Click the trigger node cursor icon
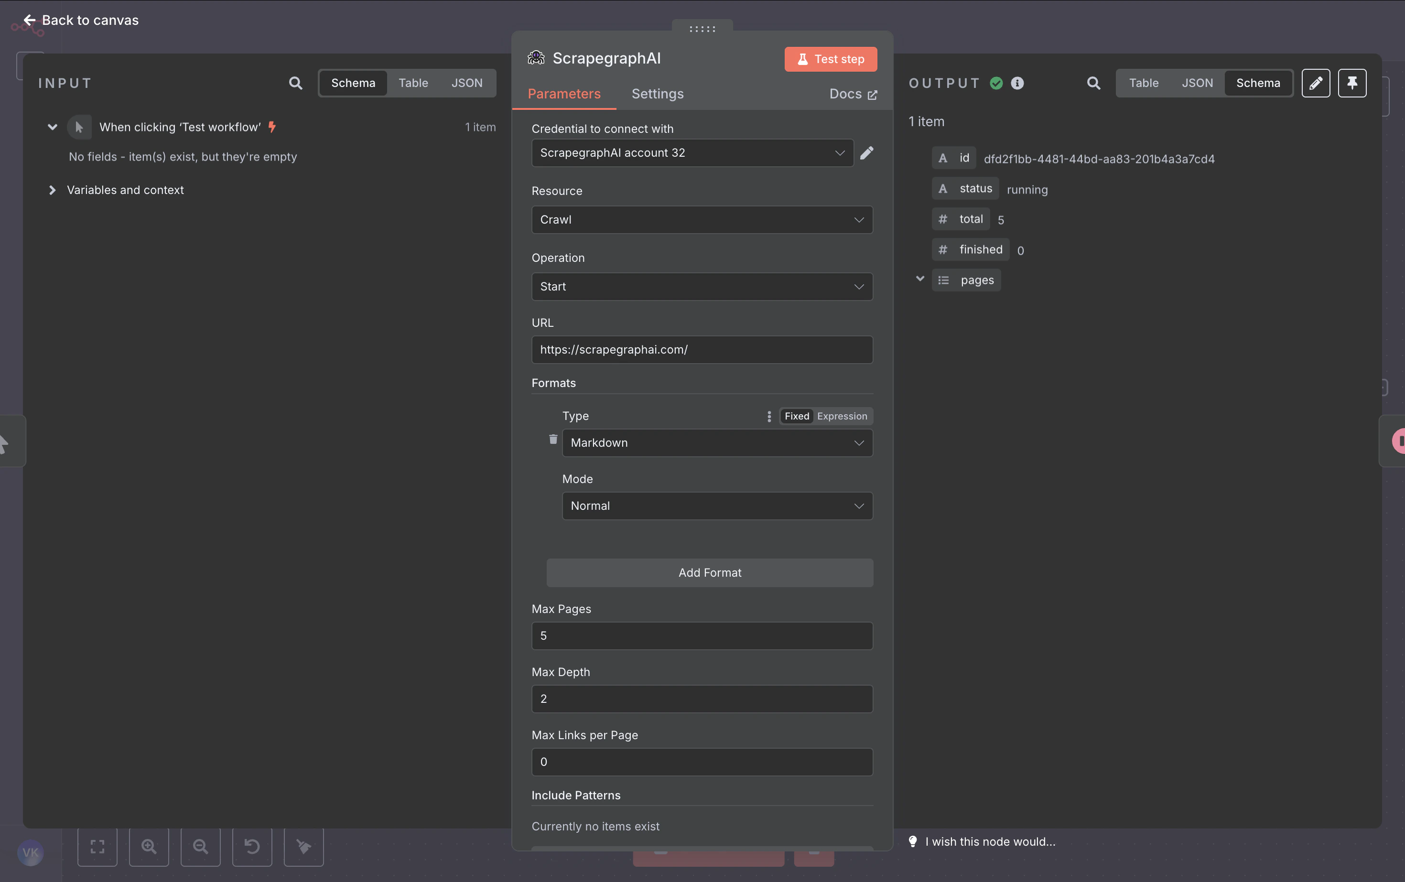Screen dimensions: 1405x882 pos(79,127)
